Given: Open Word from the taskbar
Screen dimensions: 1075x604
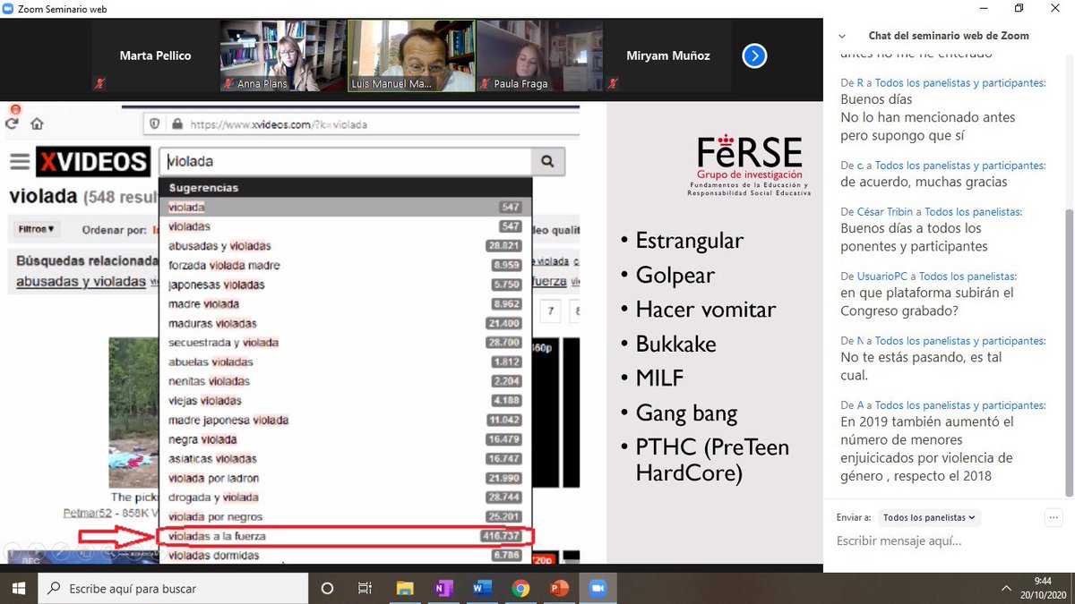Looking at the screenshot, I should tap(482, 588).
